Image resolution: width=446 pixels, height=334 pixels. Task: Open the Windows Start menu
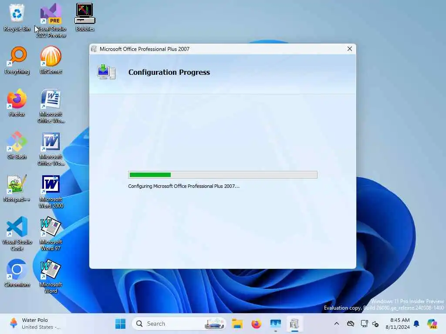coord(120,324)
